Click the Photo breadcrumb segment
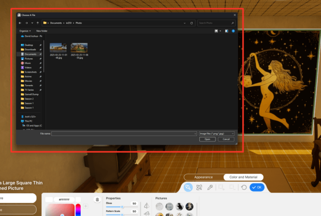Image resolution: width=321 pixels, height=216 pixels. [x=79, y=23]
